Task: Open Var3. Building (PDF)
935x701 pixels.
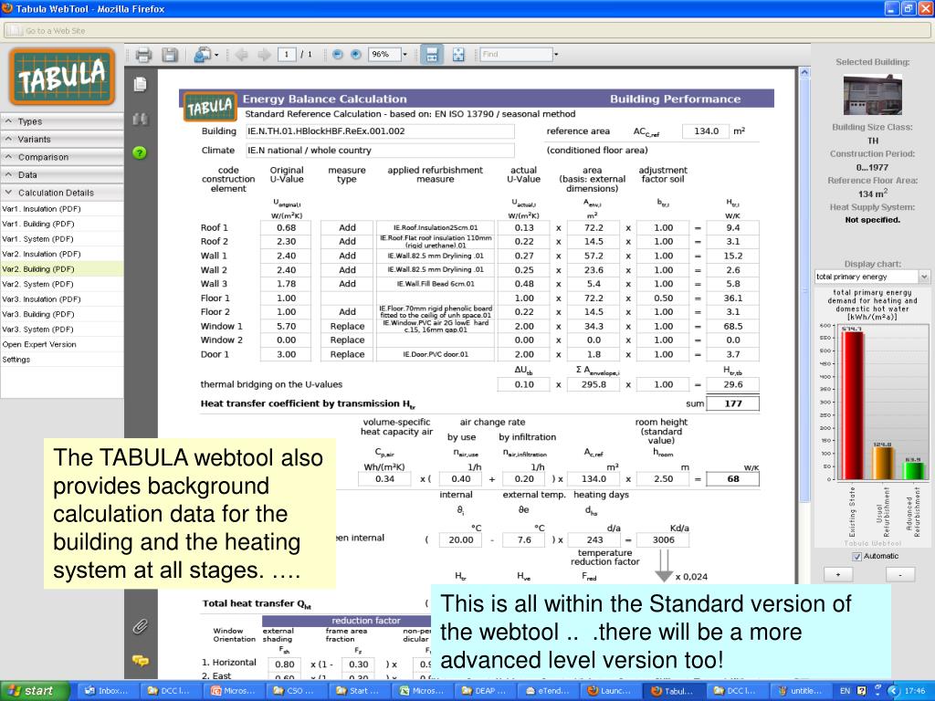Action: point(38,314)
